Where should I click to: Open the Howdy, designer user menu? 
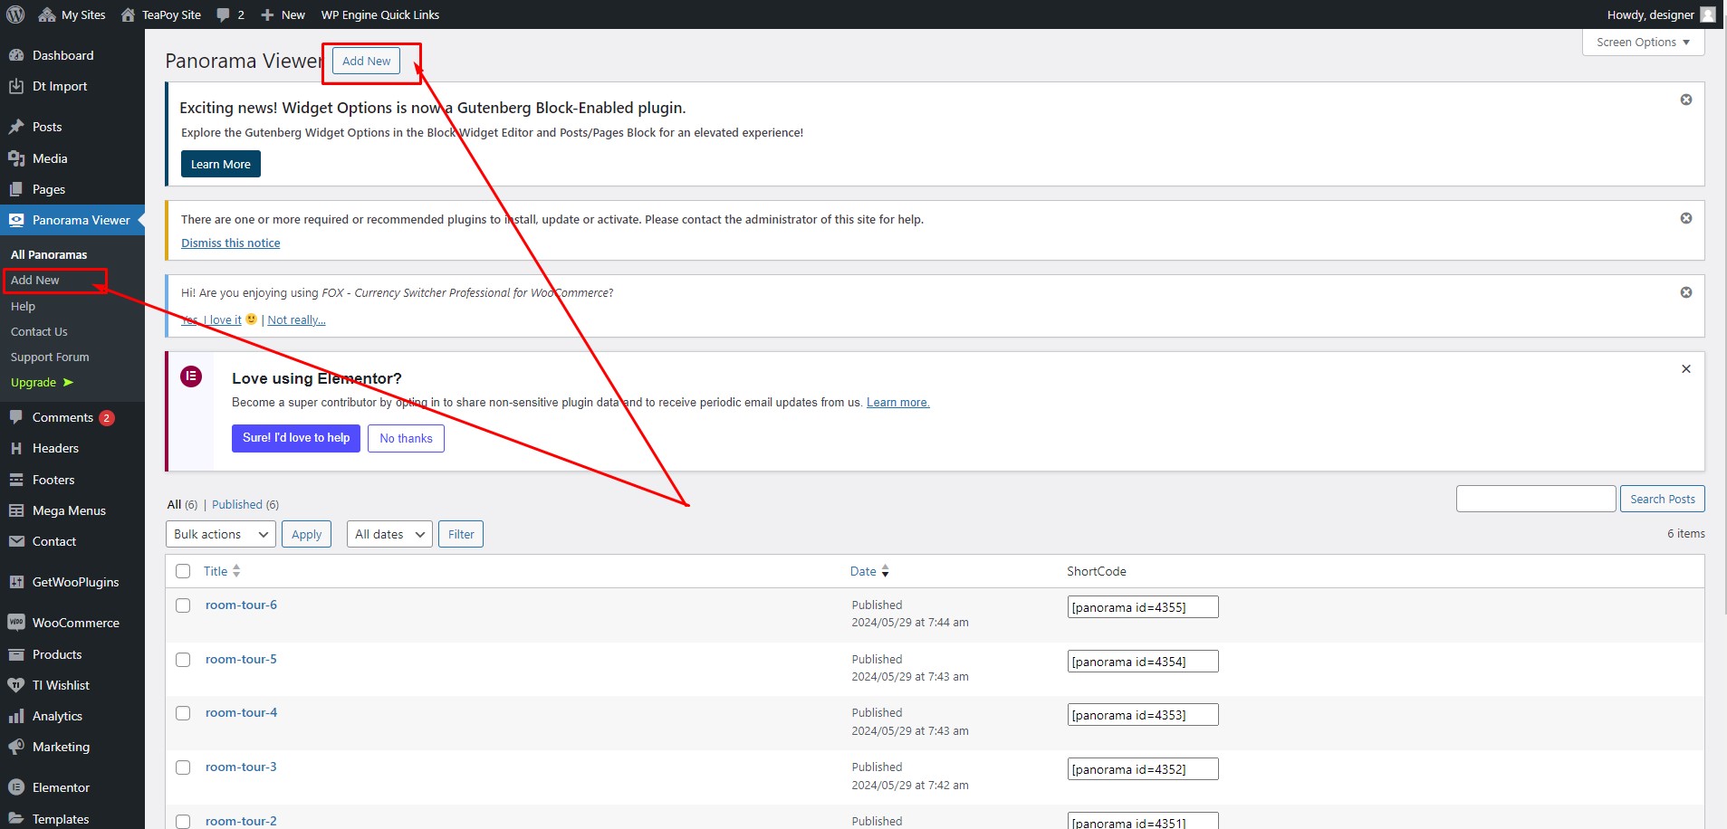1661,14
